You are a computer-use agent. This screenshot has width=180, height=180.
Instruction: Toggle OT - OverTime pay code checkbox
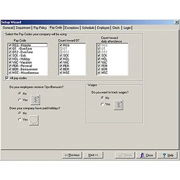point(10,48)
